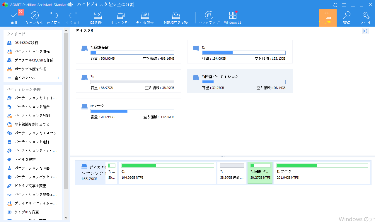Cancel pending operations via キャンセル icon
Screen dimensions: 375x222
pos(35,16)
